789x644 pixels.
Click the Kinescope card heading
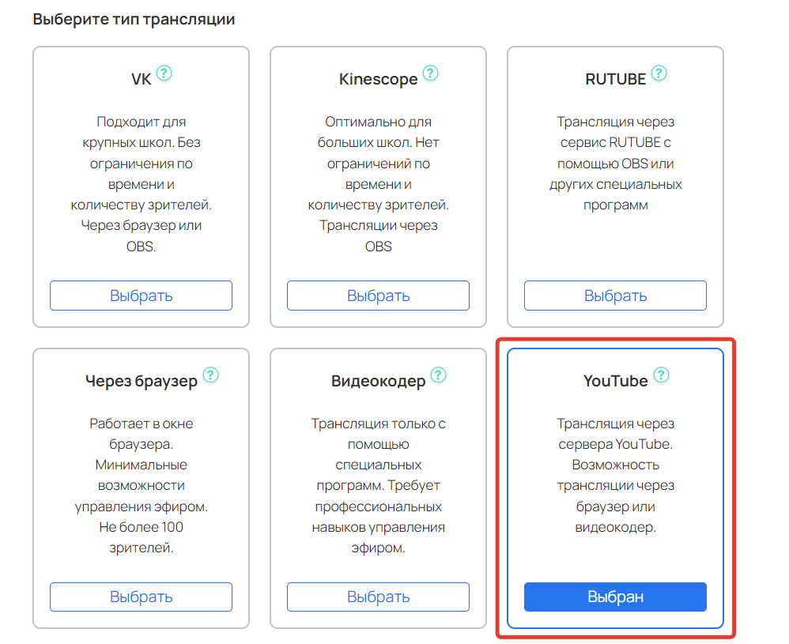(378, 80)
